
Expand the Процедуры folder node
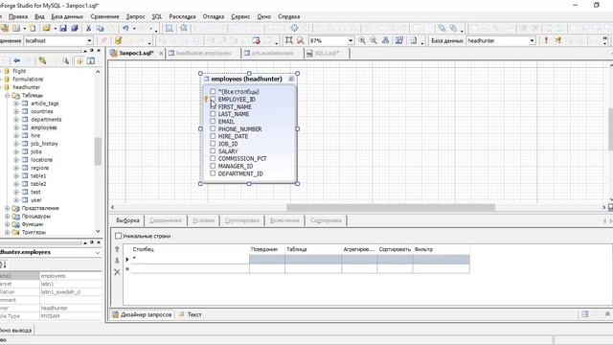tap(7, 216)
